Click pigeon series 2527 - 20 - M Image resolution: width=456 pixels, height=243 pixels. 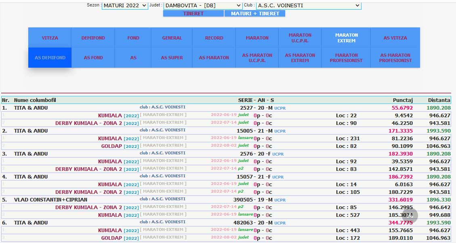256,108
